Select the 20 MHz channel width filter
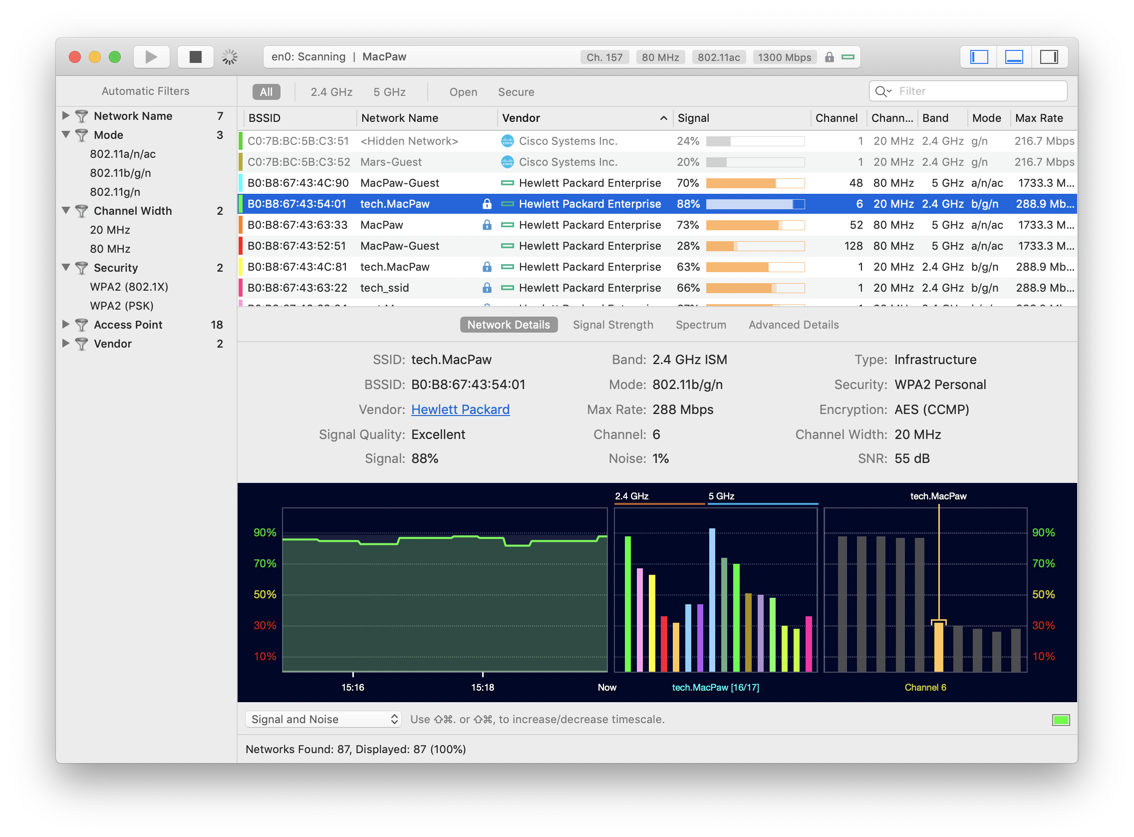This screenshot has width=1134, height=837. (110, 230)
